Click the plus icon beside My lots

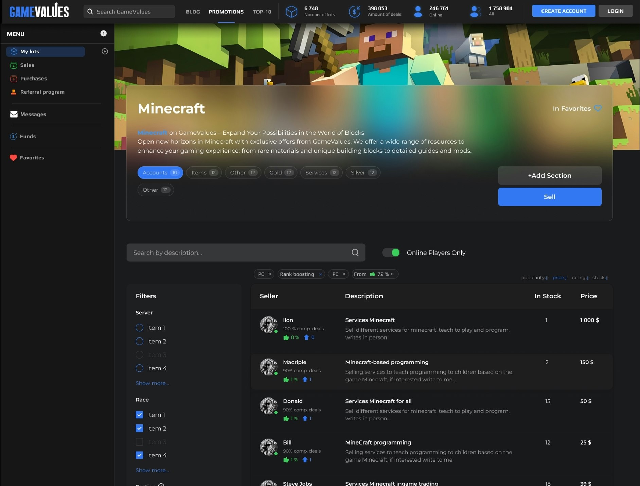tap(105, 51)
